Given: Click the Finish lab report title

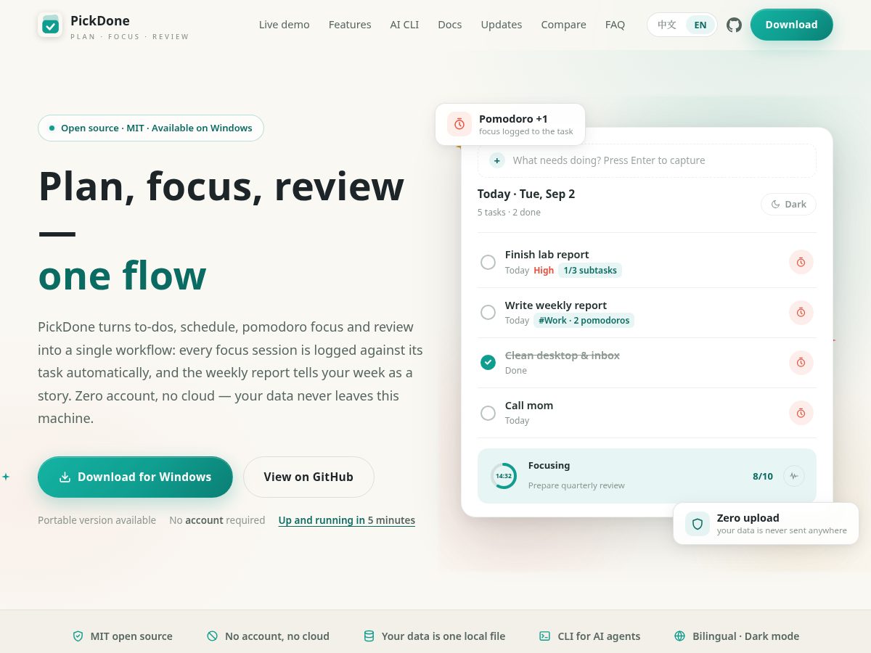Looking at the screenshot, I should click(x=547, y=255).
